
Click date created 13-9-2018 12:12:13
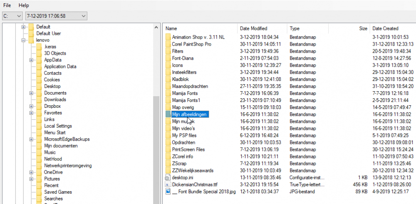[391, 177]
